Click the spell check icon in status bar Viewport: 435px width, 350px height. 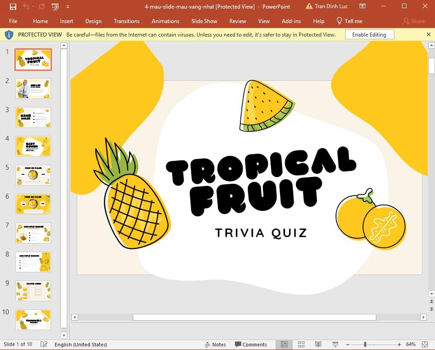(x=43, y=344)
